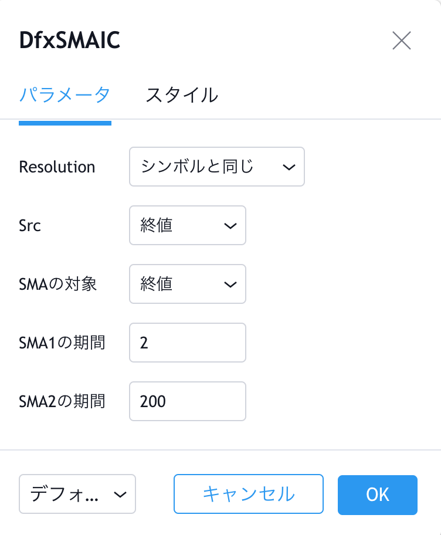Close the DfxSMAIC dialog with X

pyautogui.click(x=402, y=40)
